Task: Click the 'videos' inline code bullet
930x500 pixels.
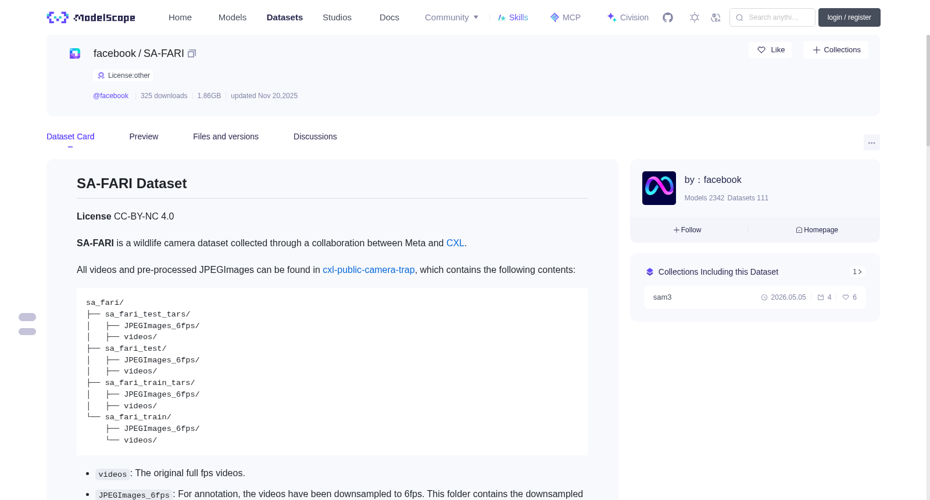Action: [113, 474]
